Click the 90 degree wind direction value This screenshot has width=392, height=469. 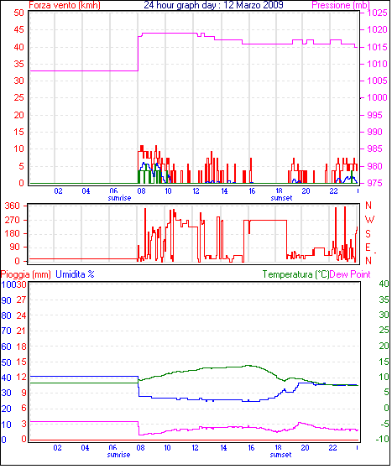14,248
